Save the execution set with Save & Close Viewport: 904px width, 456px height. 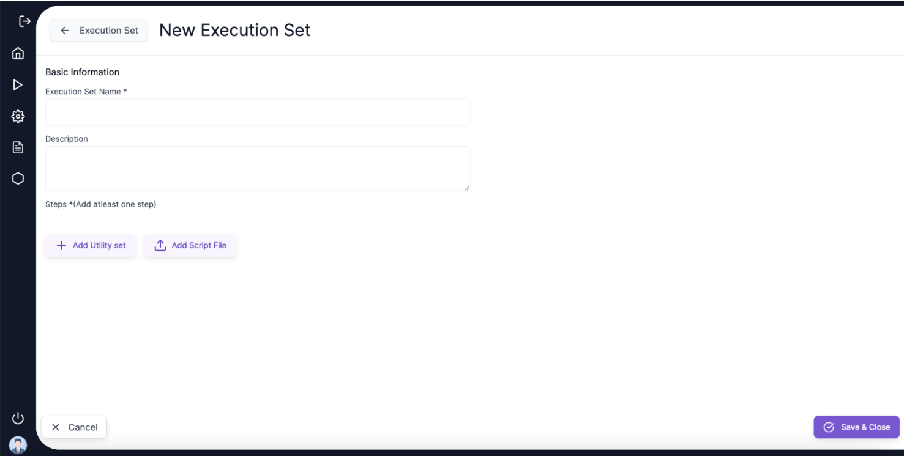[856, 427]
